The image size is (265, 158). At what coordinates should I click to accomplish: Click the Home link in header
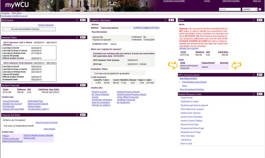tap(207, 1)
